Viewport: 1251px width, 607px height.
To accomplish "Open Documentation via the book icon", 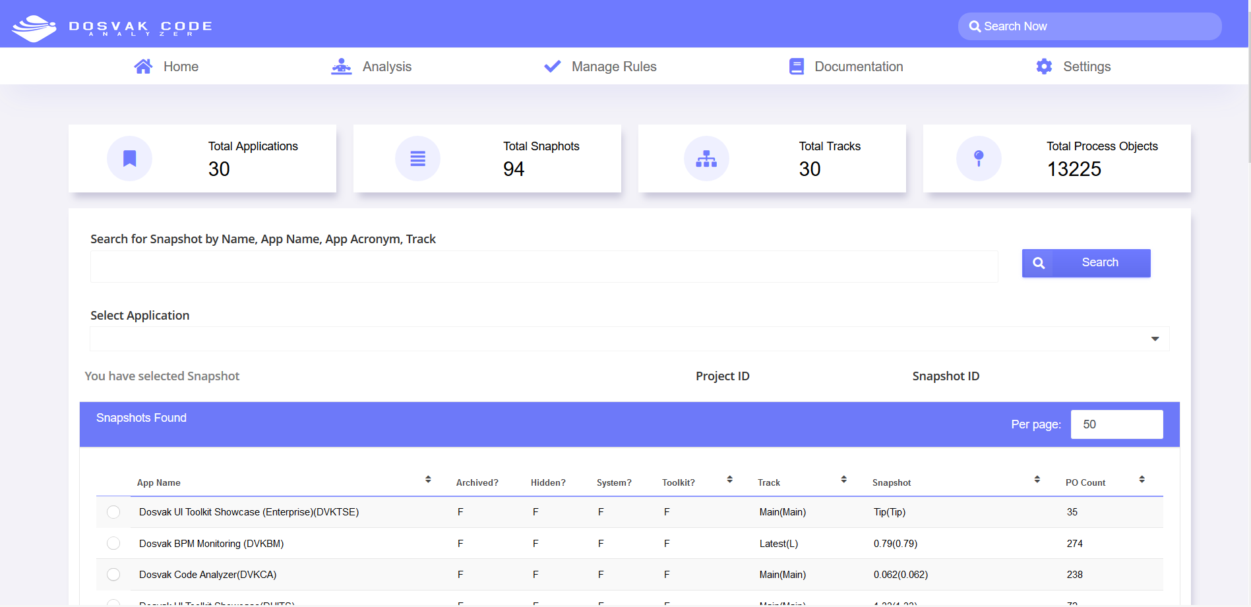I will tap(796, 65).
